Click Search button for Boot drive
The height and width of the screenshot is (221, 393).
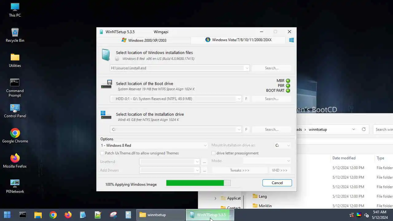(272, 99)
